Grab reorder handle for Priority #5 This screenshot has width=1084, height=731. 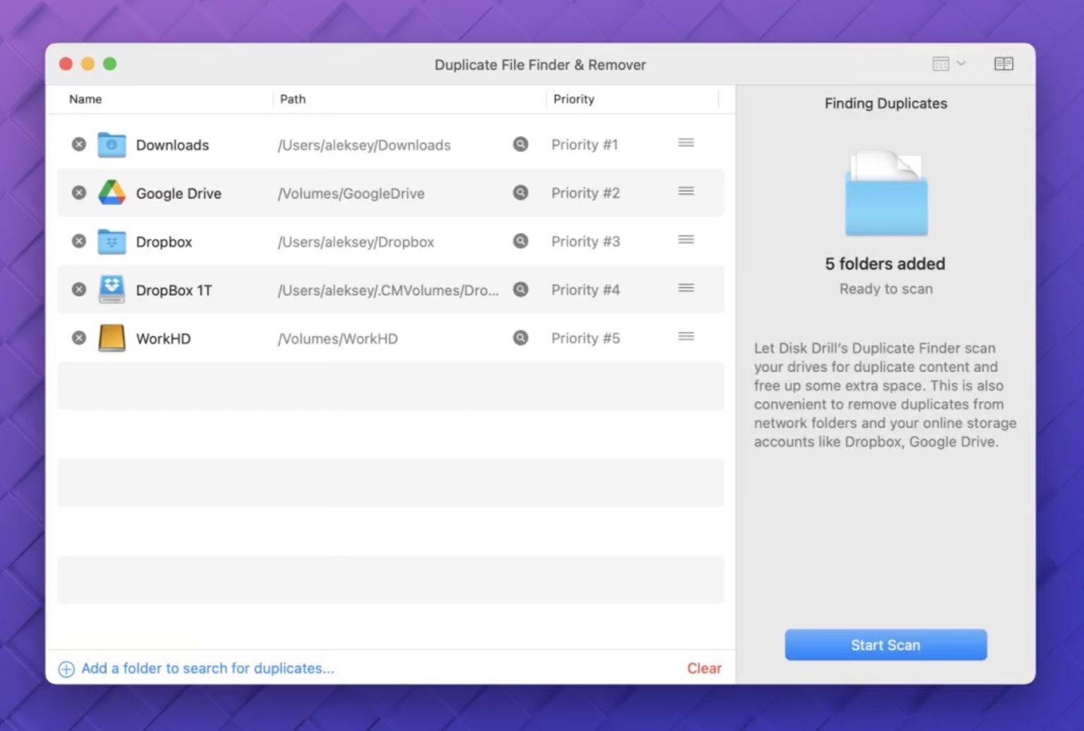(686, 337)
